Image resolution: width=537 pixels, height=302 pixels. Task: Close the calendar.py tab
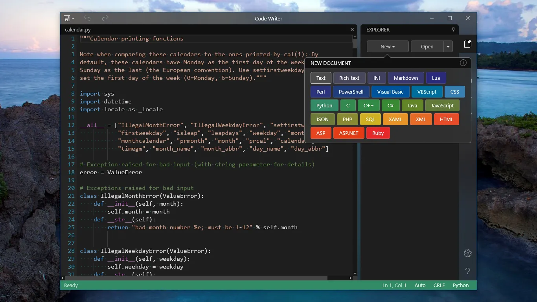click(352, 29)
